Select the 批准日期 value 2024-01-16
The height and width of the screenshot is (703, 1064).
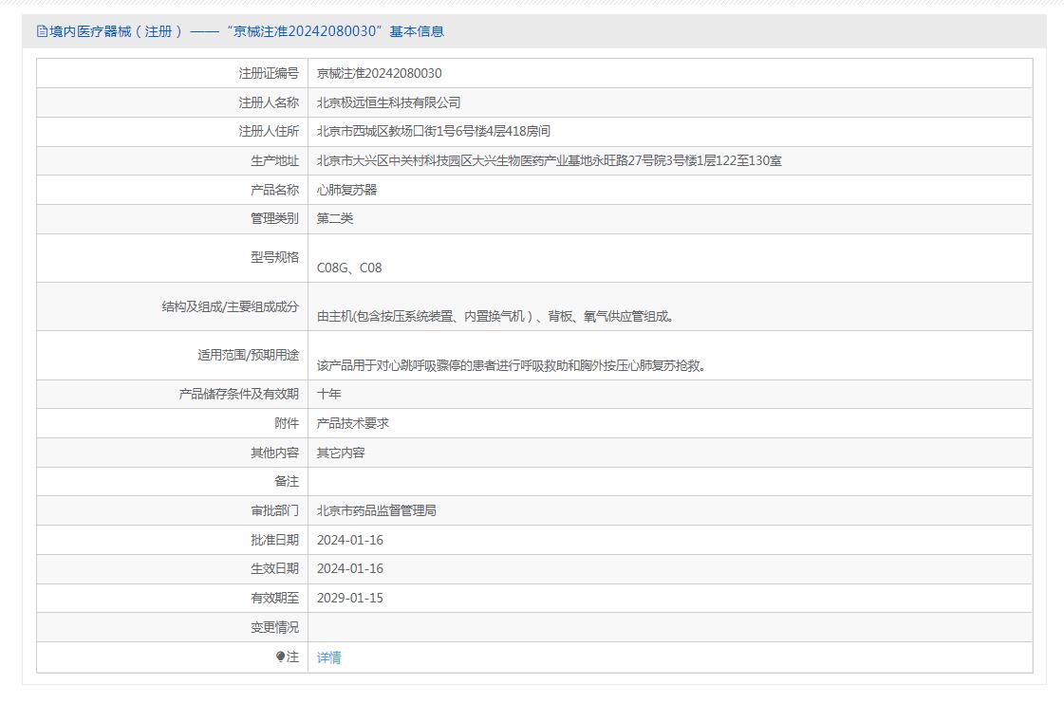[350, 540]
